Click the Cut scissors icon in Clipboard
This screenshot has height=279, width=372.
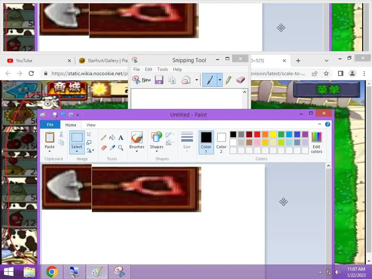61,134
